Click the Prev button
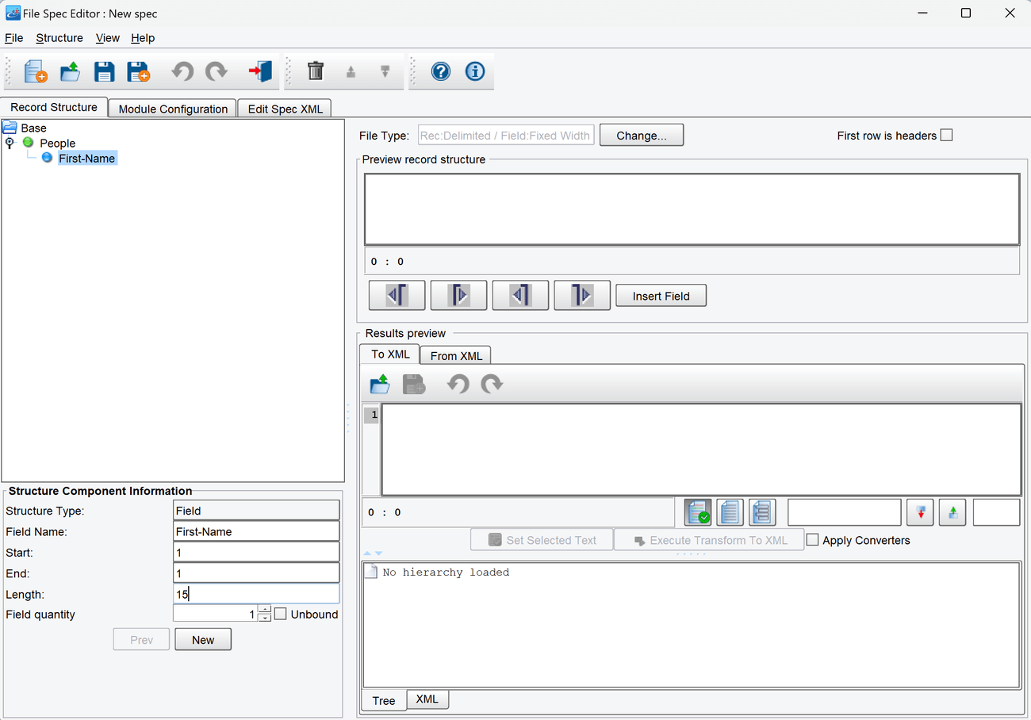The height and width of the screenshot is (720, 1031). (141, 640)
